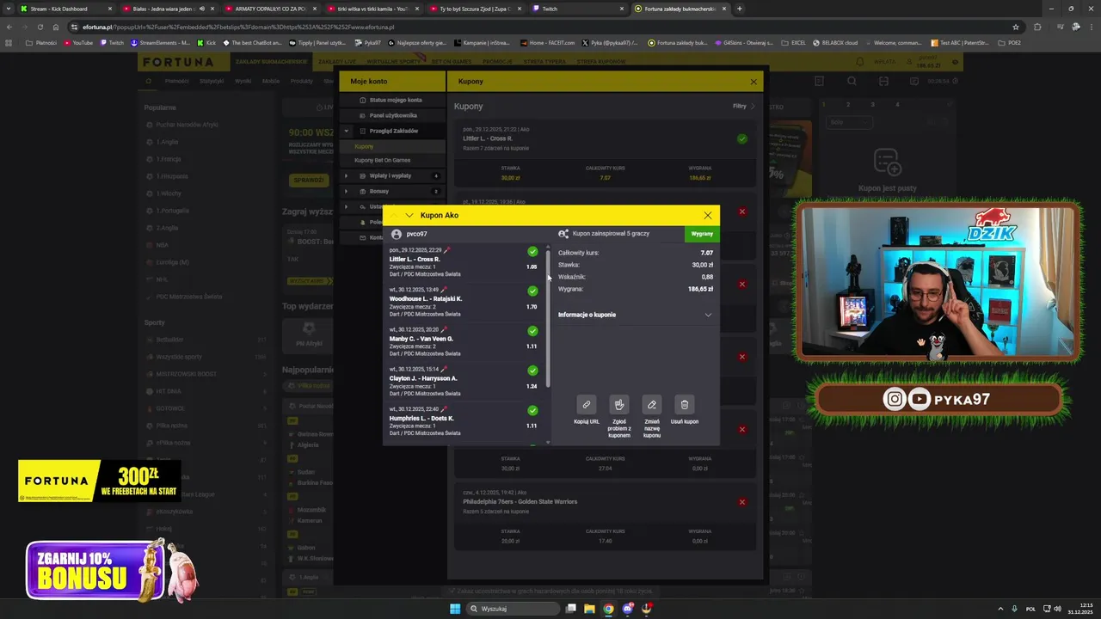Select NBA in Popularne list
This screenshot has height=619, width=1101.
[162, 245]
